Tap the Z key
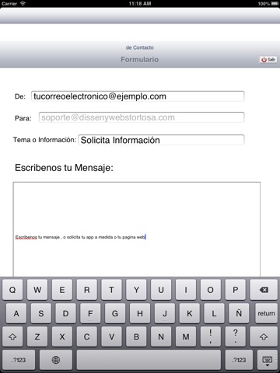280x373 pixels. pyautogui.click(x=37, y=336)
